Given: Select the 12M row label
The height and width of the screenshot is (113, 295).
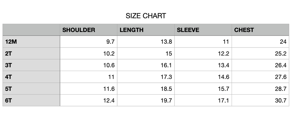Looking at the screenshot, I should (31, 42).
